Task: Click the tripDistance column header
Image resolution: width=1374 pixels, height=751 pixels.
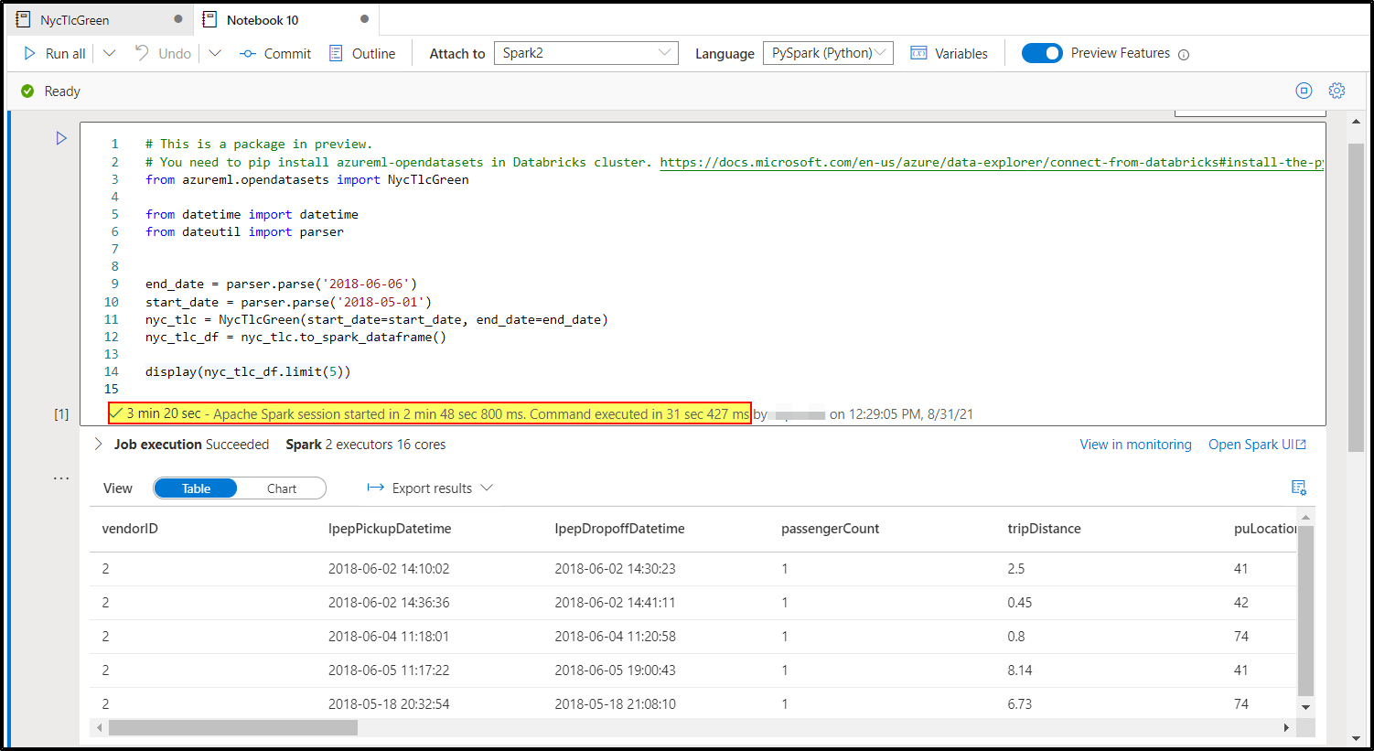Action: (x=1044, y=529)
